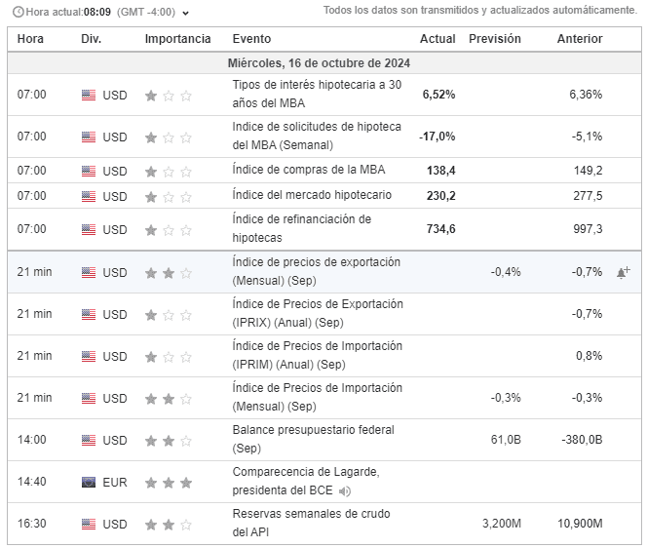Click US flag in Indice de solicitudes de hipoteca row
The width and height of the screenshot is (647, 548).
coord(89,137)
